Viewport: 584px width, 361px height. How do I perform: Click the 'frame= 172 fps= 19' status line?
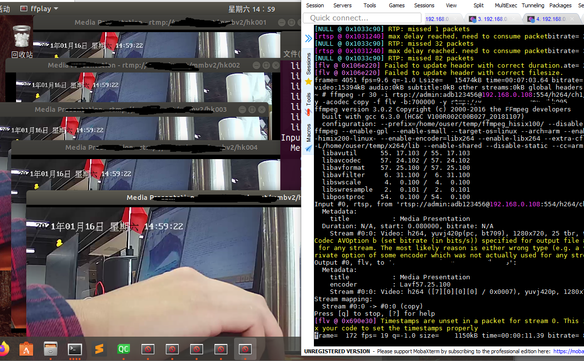pos(449,335)
